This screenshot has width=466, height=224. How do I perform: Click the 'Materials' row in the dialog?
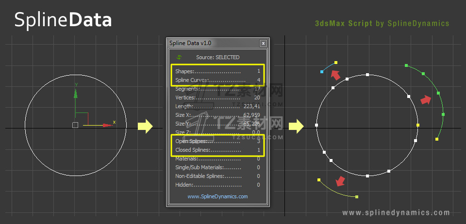(x=217, y=159)
